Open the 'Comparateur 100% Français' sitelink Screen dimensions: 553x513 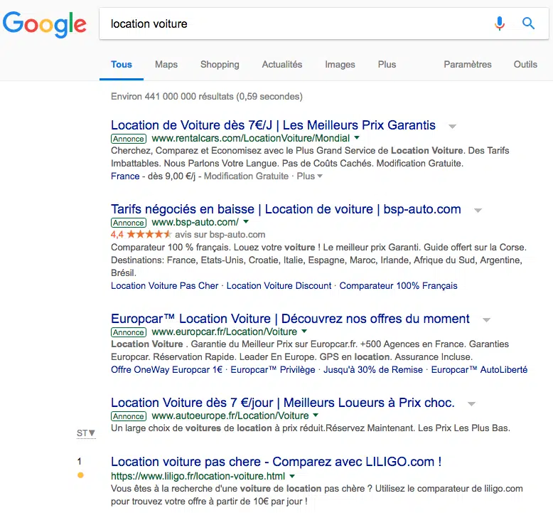click(398, 285)
